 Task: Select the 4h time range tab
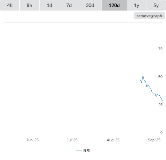tap(10, 5)
